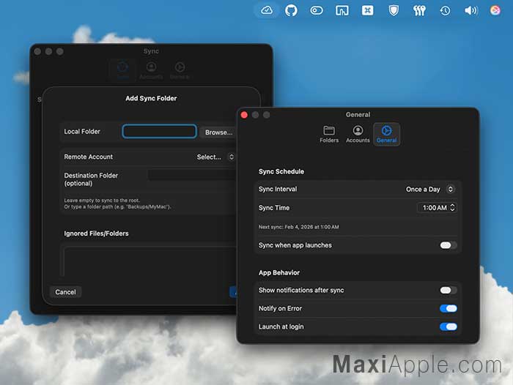Click the 'Leave empty to sync to the root' hint
Image resolution: width=513 pixels, height=385 pixels.
[x=102, y=201]
